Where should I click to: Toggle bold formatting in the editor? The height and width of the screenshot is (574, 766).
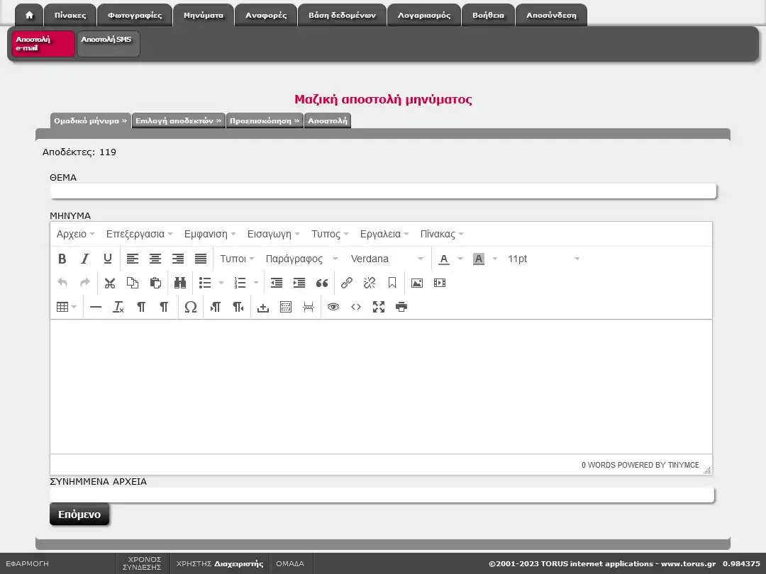click(62, 259)
